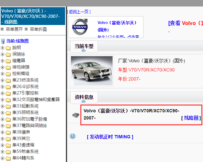The width and height of the screenshot is (203, 162).
Task: Click the menu collapse icon before 菜单折叠
Action: coord(26,29)
